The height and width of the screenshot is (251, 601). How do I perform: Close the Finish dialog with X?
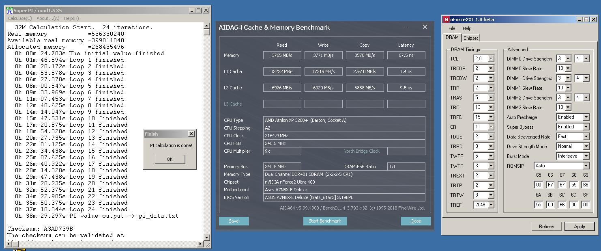191,134
